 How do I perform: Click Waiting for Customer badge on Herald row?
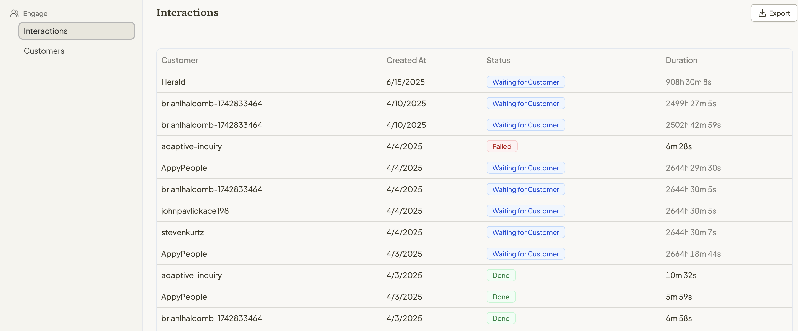click(x=525, y=82)
